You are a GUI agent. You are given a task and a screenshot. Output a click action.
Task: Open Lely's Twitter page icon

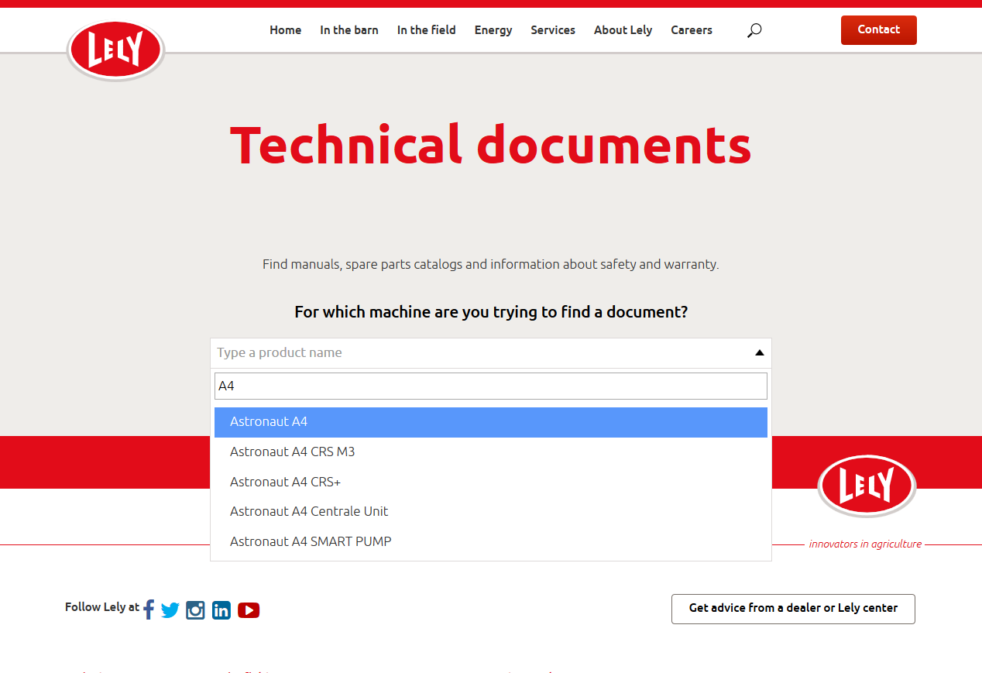170,610
